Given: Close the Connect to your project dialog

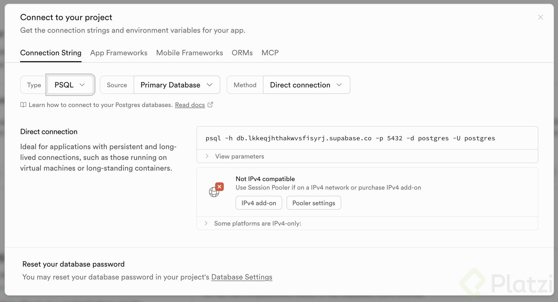Looking at the screenshot, I should 540,17.
